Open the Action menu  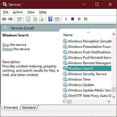pos(18,12)
